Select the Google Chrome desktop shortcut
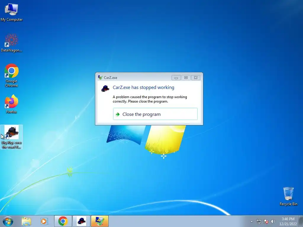Screen dimensions: 303x227 12,75
